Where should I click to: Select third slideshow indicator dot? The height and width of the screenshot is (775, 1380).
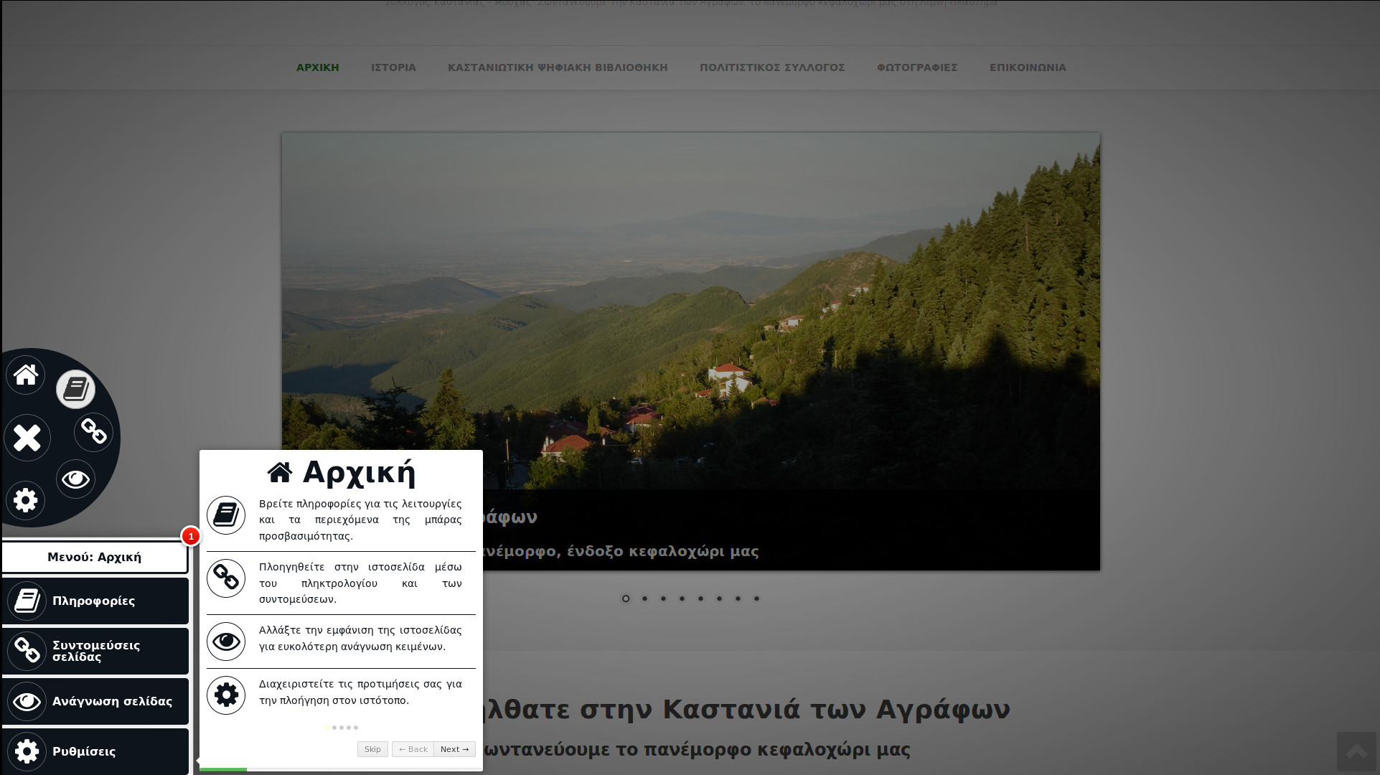click(x=663, y=598)
